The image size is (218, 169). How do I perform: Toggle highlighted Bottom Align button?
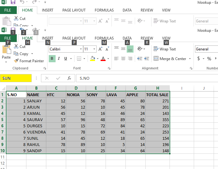point(130,49)
